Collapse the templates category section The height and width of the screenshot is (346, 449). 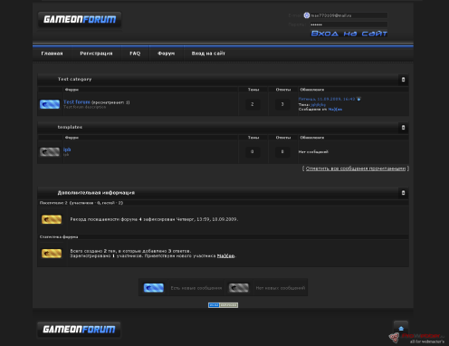(x=403, y=128)
